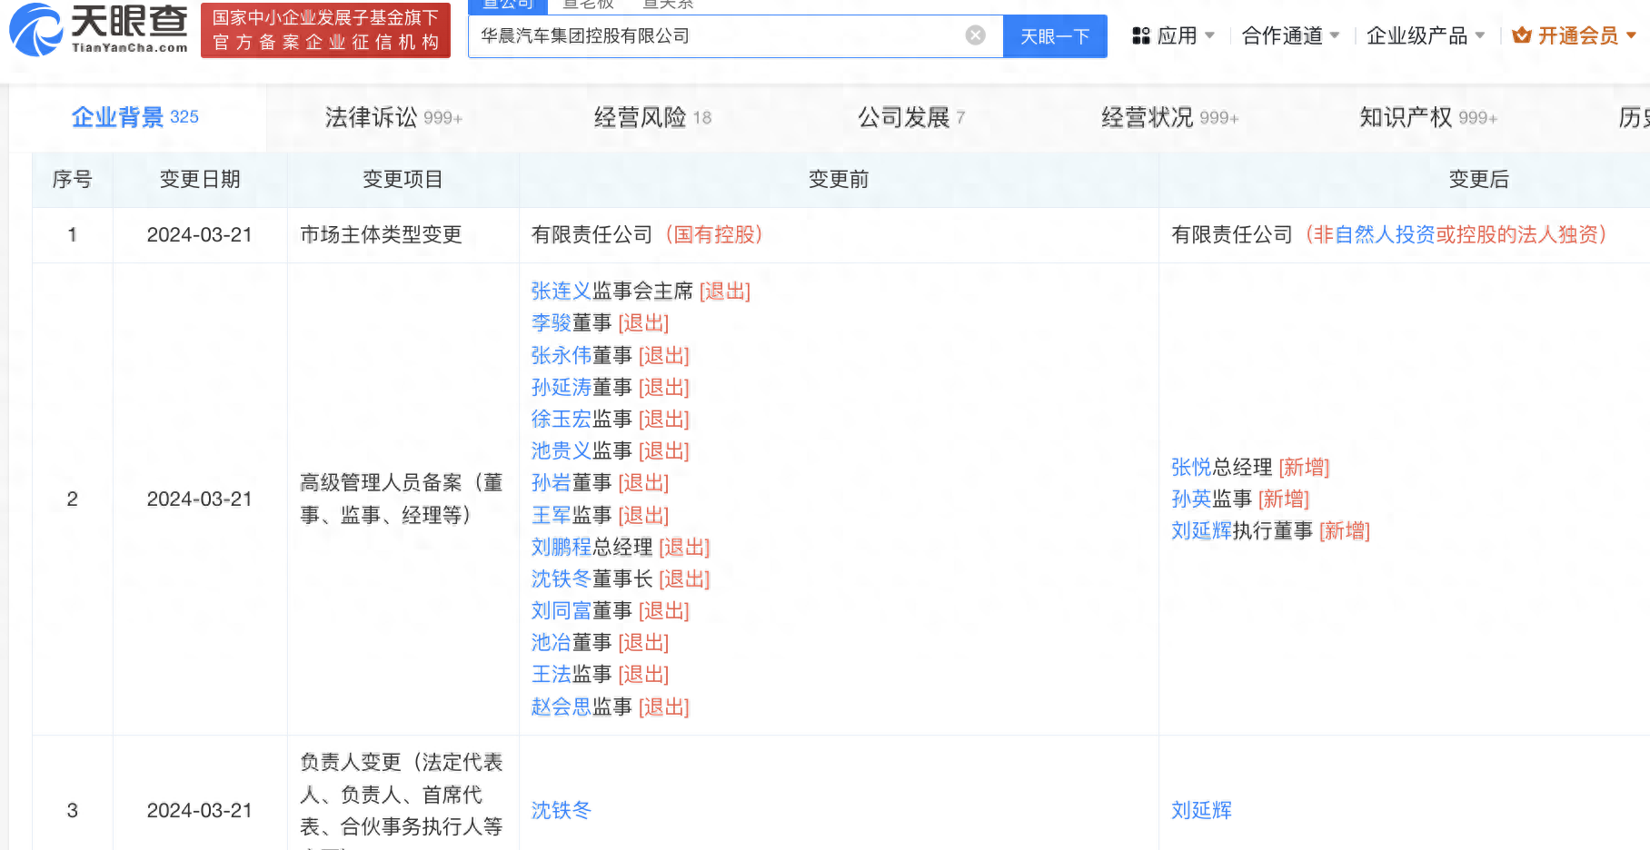Expand the 开通会员 dropdown arrow

[1632, 35]
